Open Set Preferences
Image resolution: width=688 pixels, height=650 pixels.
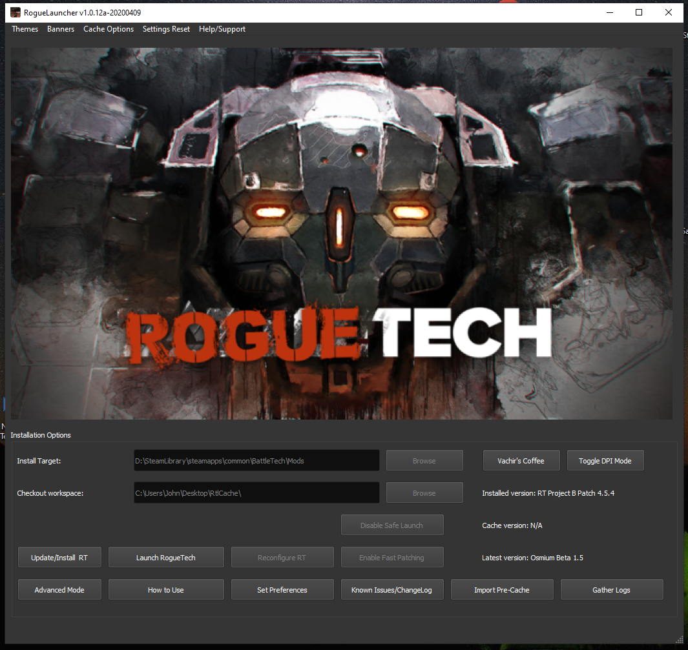[282, 590]
